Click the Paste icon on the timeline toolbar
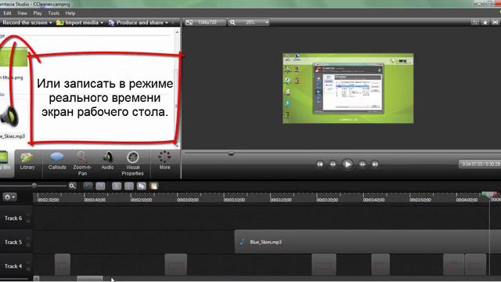 pyautogui.click(x=154, y=186)
